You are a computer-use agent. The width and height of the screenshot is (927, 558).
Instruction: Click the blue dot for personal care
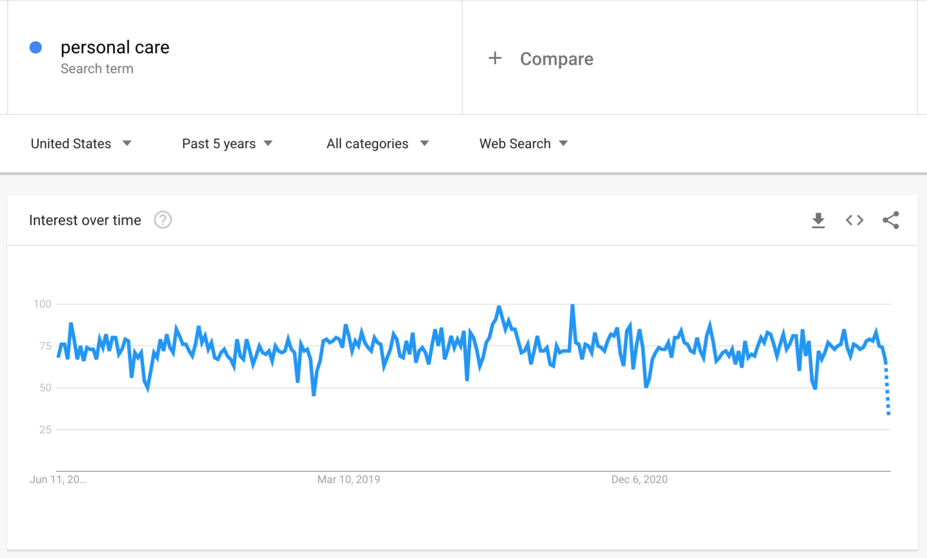36,47
